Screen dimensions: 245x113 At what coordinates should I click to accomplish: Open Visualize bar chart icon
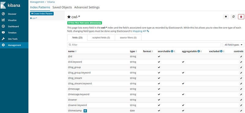click(3, 20)
